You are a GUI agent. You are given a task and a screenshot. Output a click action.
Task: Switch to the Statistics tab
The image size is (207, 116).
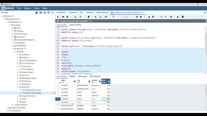[90, 12]
